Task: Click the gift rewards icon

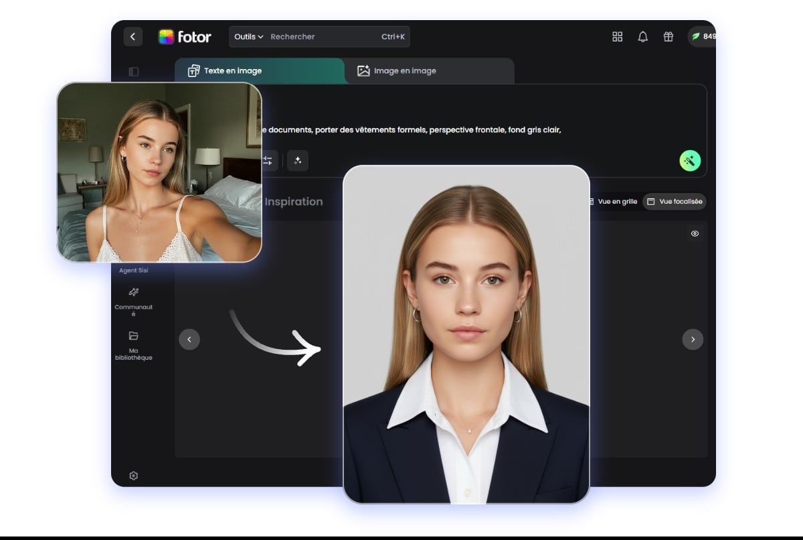Action: coord(668,37)
